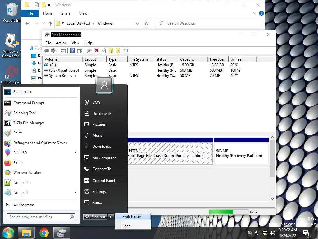Viewport: 318px width, 239px height.
Task: Open Google Chrome from the taskbar
Action: [44, 233]
